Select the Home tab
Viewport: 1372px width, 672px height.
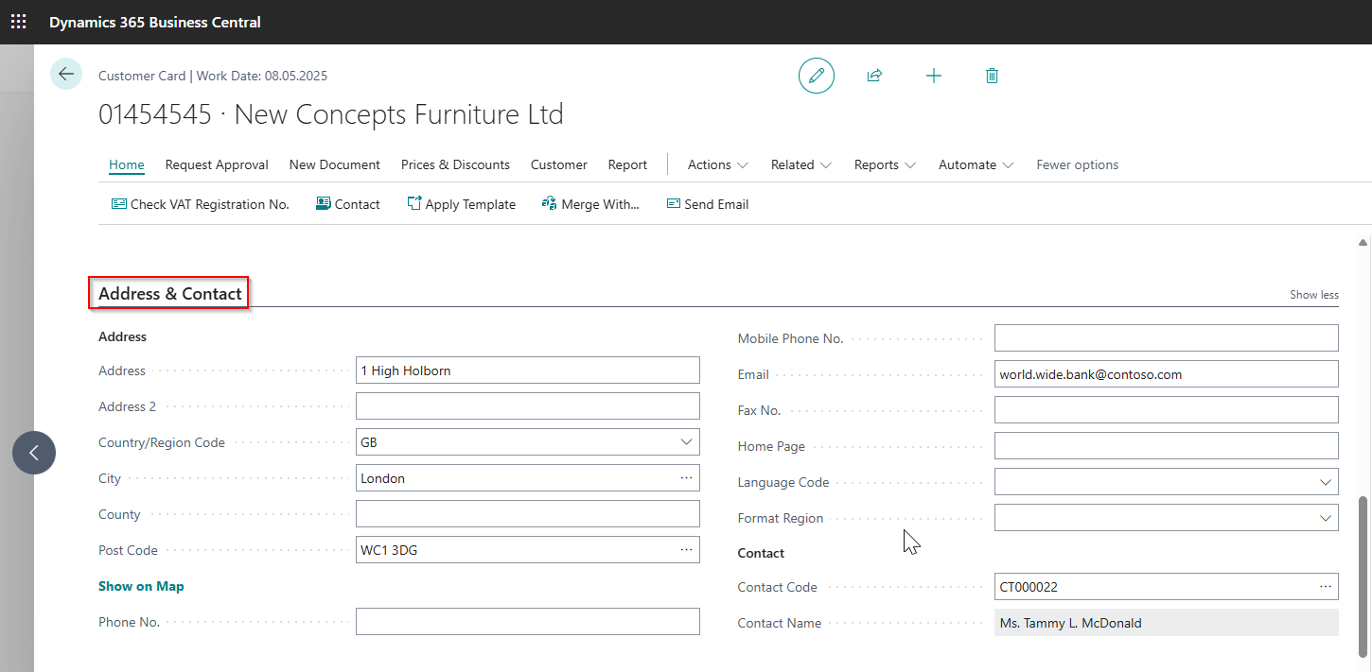127,164
